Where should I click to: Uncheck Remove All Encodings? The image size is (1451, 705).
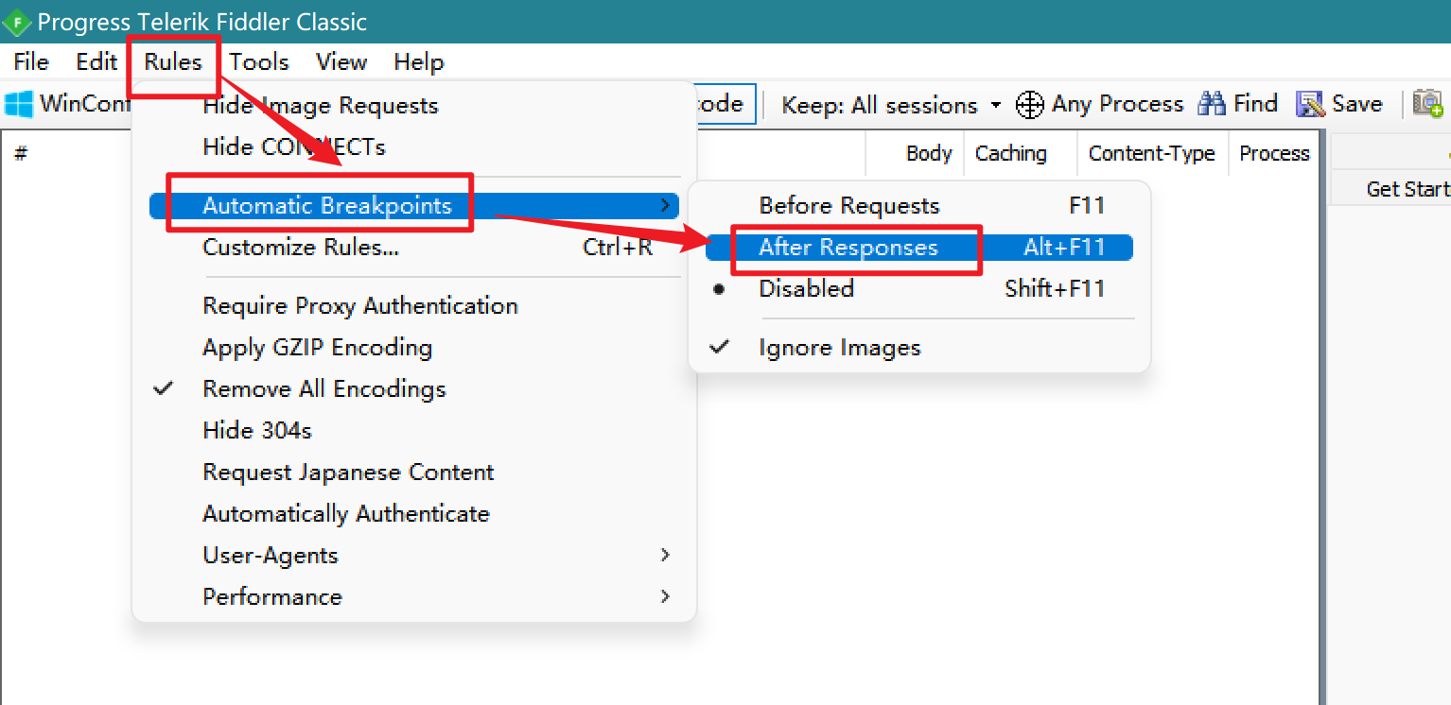[x=414, y=388]
